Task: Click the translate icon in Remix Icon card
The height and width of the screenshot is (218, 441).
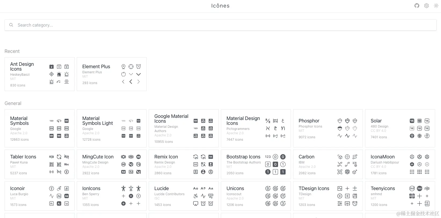Action: point(203,164)
